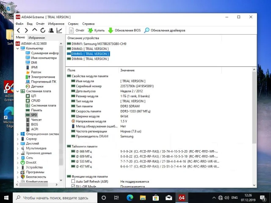
Task: Click the taskbar search box
Action: [55, 198]
